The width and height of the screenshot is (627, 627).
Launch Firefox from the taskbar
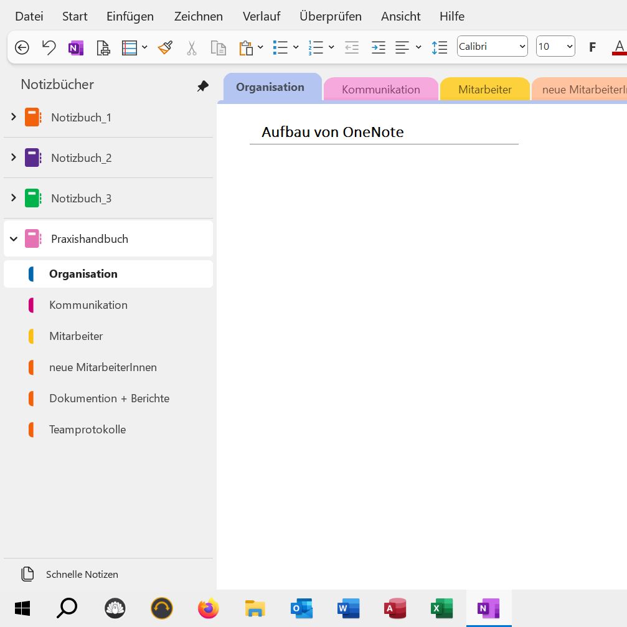click(209, 608)
